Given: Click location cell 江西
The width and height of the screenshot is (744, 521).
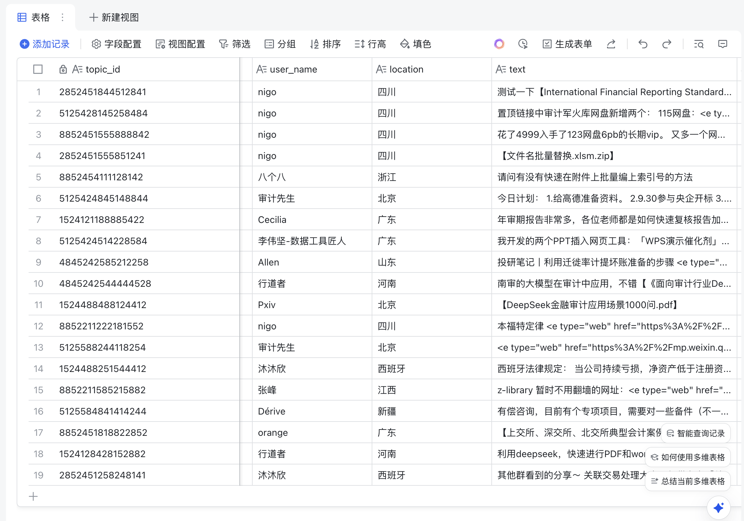Looking at the screenshot, I should pyautogui.click(x=432, y=390).
